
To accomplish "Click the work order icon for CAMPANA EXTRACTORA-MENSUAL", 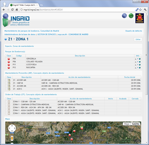I will pyautogui.click(x=9, y=105).
